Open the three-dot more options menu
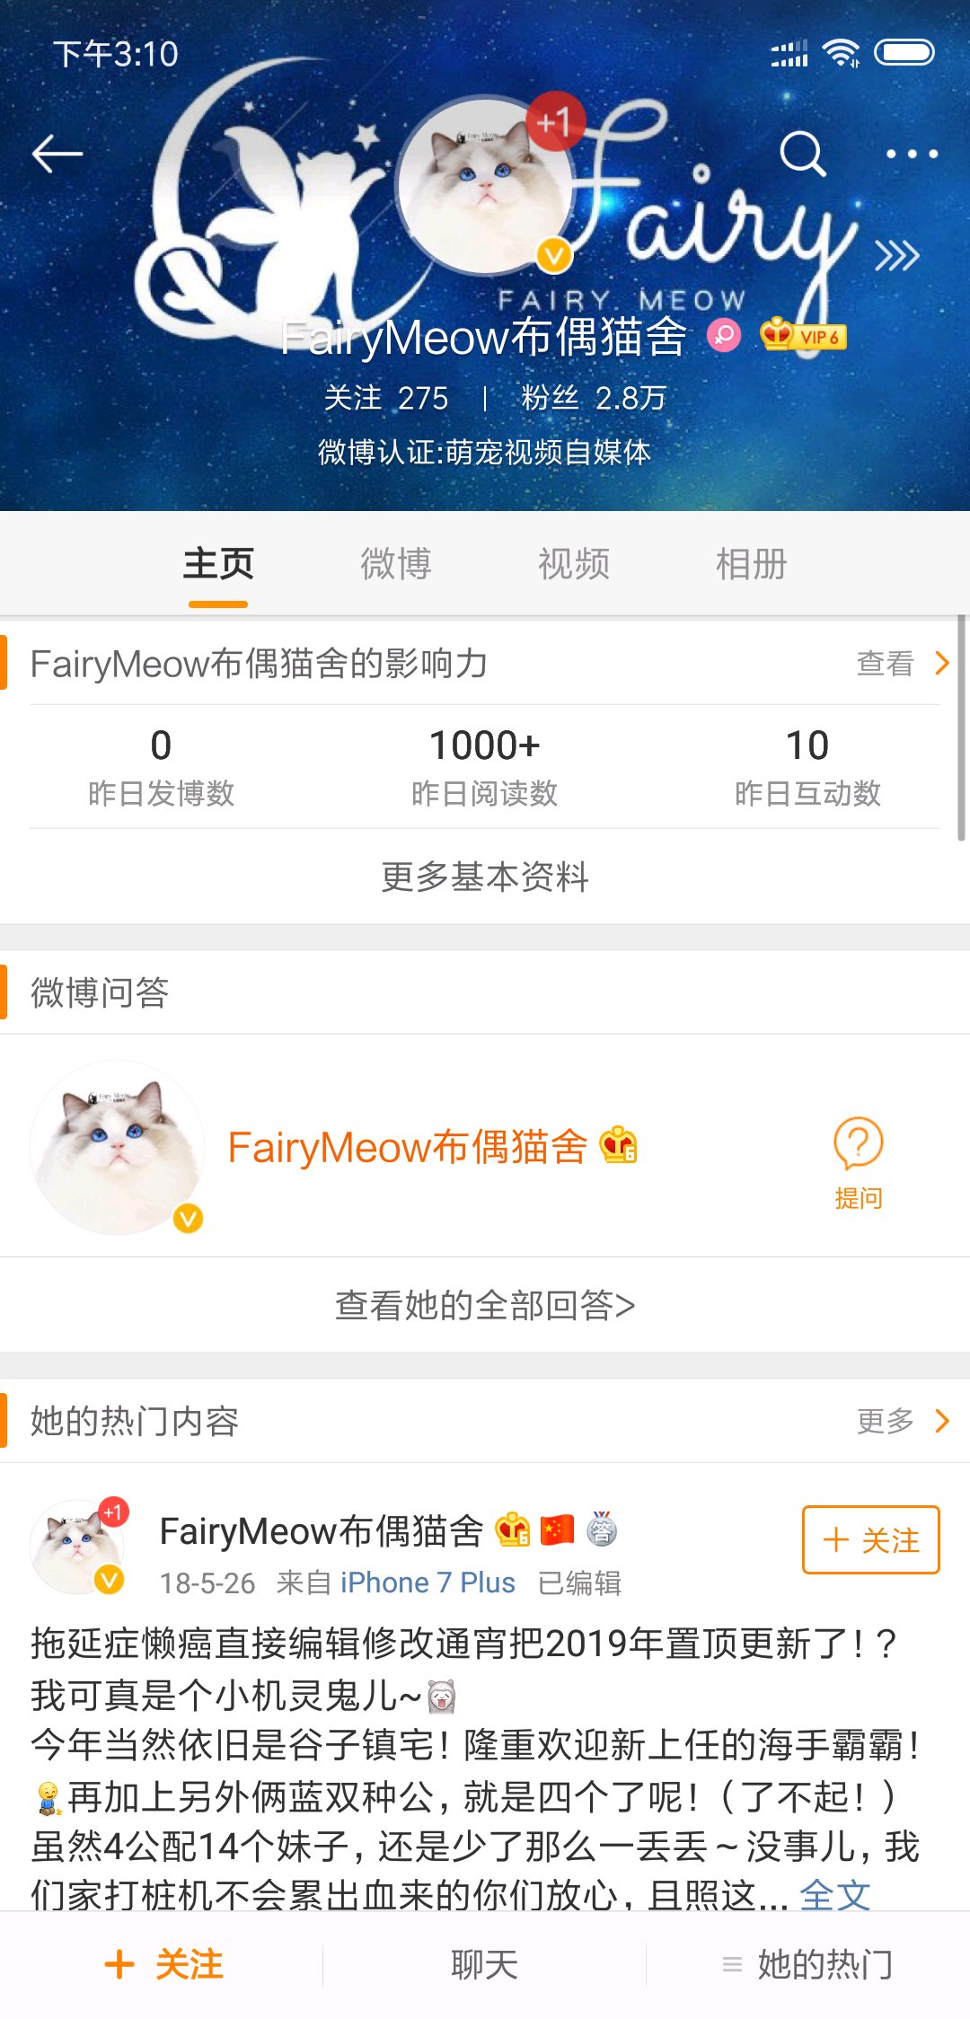The image size is (970, 2019). tap(912, 154)
